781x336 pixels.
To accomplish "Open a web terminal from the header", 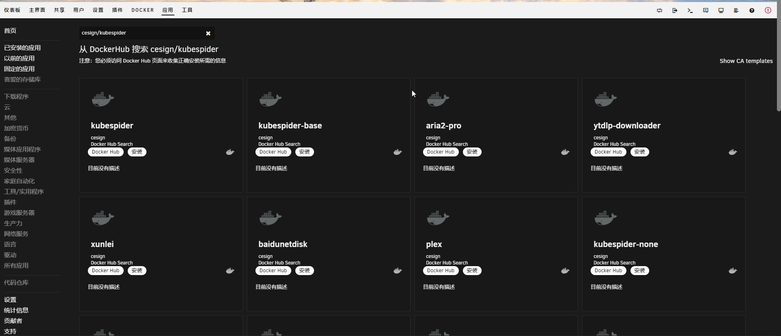I will pyautogui.click(x=690, y=11).
